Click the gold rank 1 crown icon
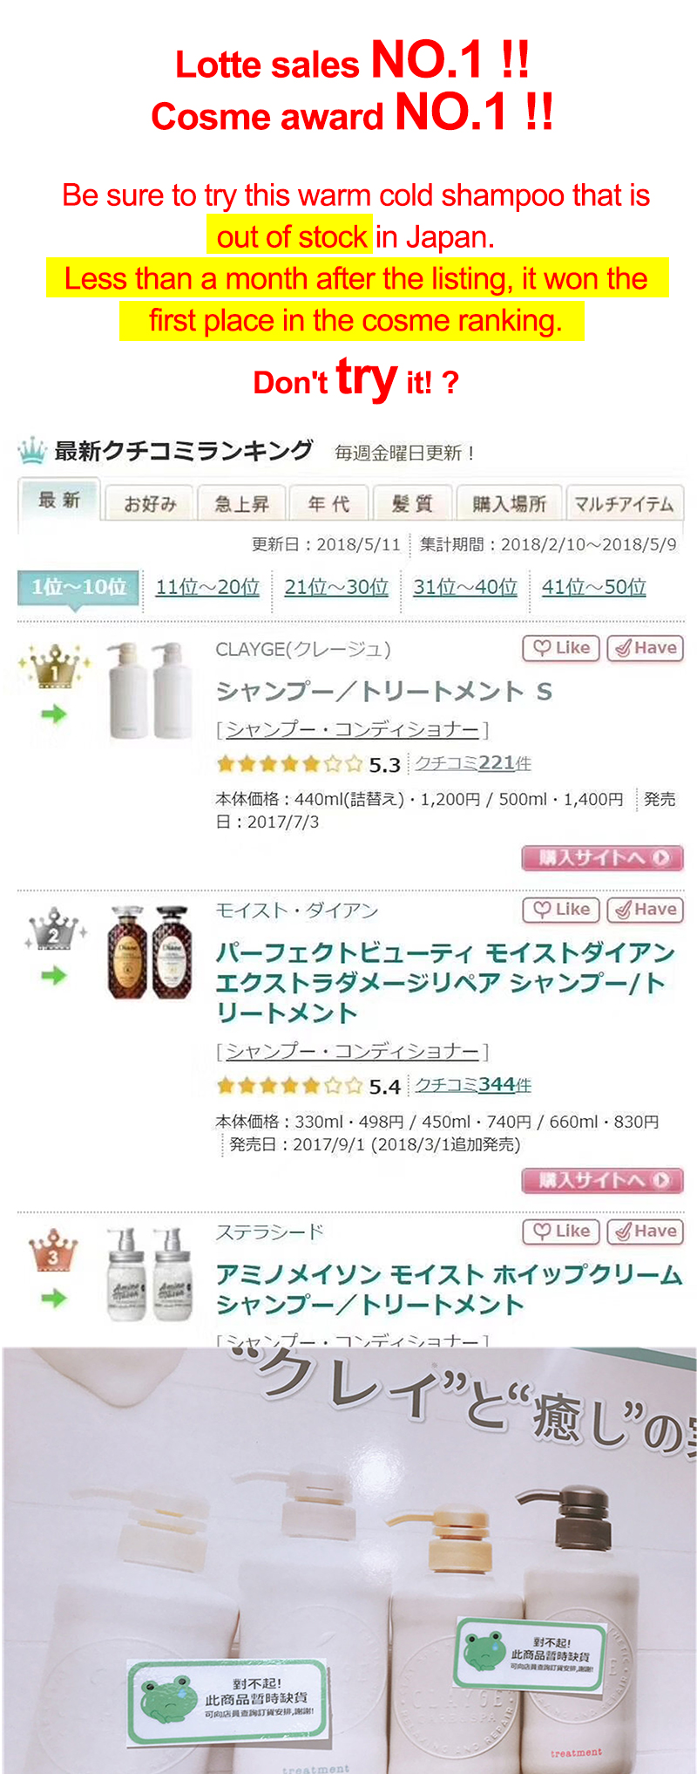697x1774 pixels. click(x=54, y=667)
